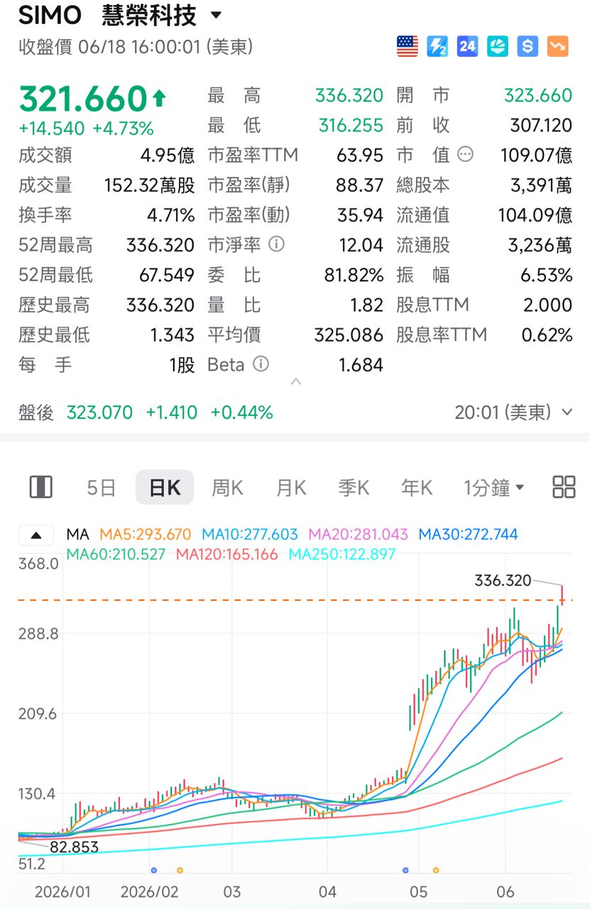Tap the MA60:210.527 indicator label
The height and width of the screenshot is (909, 590).
tap(115, 554)
